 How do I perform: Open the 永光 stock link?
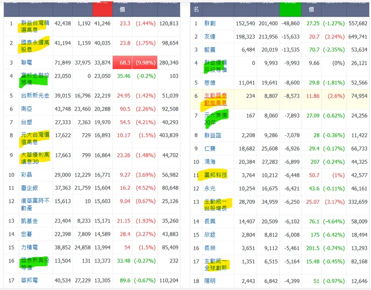[x=210, y=188]
